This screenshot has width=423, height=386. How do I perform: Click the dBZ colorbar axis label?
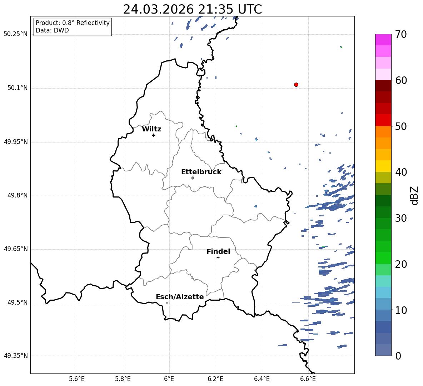414,196
